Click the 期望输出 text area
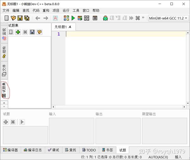Image resolution: width=190 pixels, height=160 pixels. point(165,131)
